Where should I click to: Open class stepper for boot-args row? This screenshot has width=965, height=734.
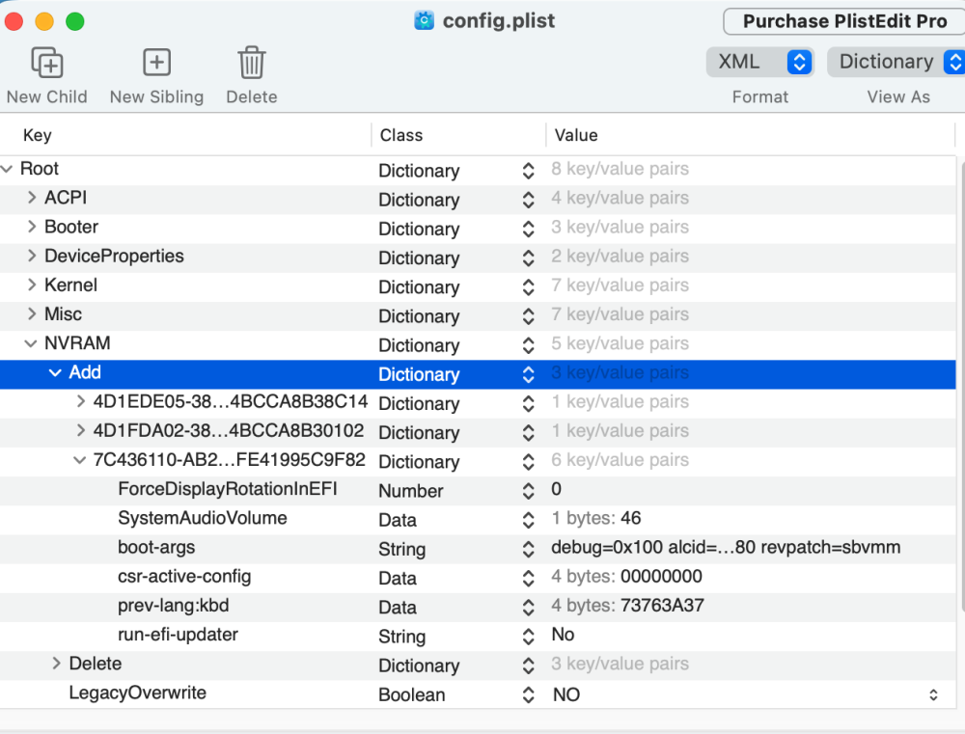pyautogui.click(x=528, y=549)
